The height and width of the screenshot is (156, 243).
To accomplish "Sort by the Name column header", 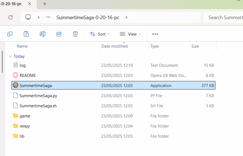I will [22, 46].
